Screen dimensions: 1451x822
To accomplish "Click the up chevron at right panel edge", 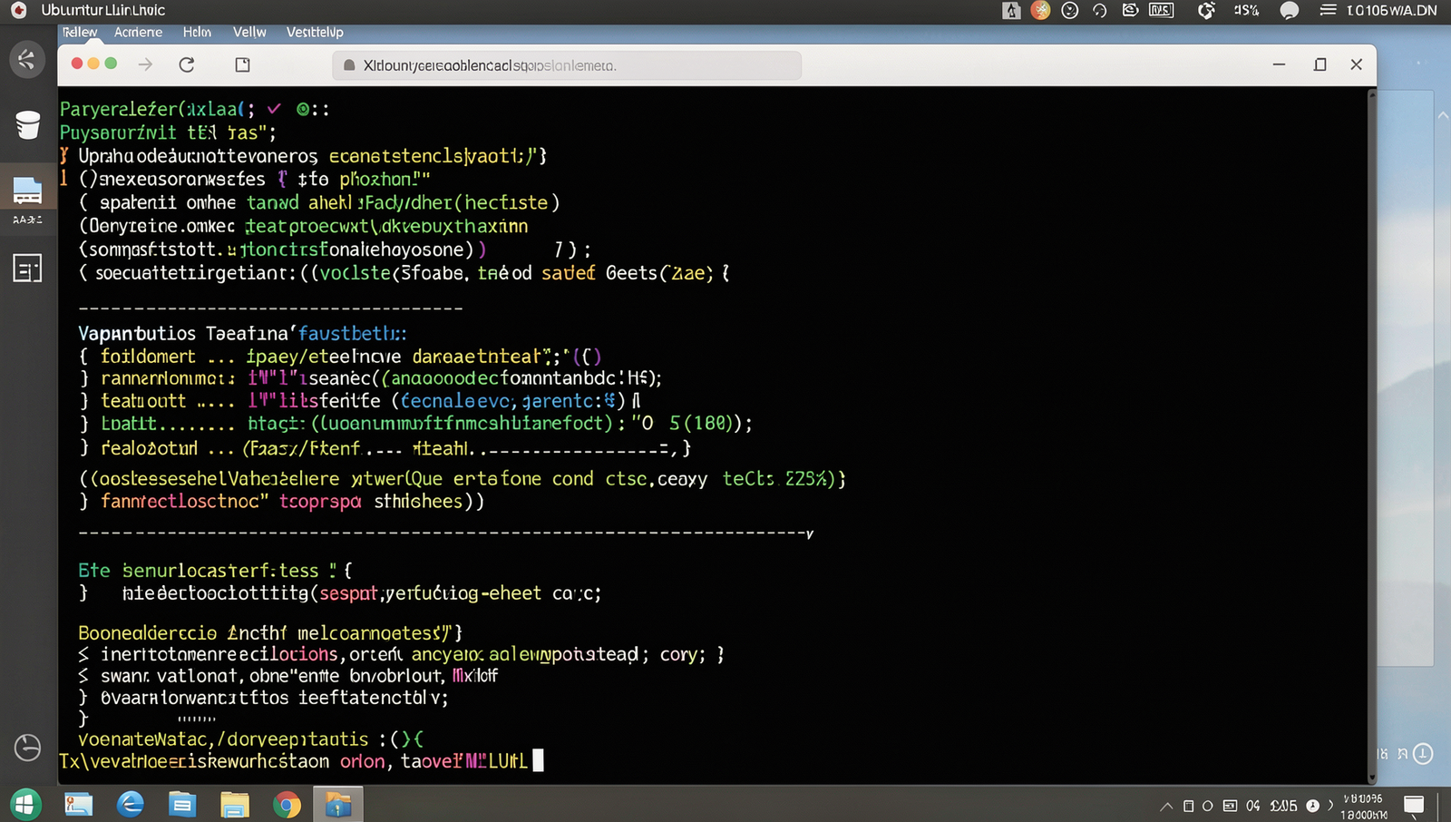I will (1443, 116).
